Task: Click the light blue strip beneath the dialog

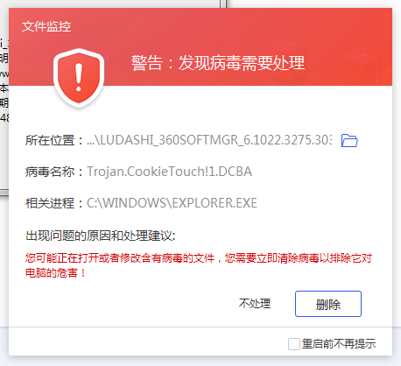Action: coord(200,361)
